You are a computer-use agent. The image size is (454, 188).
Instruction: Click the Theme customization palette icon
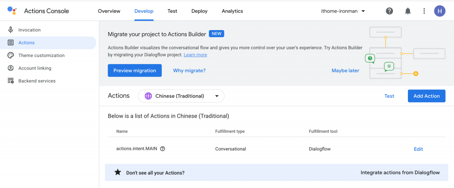tap(11, 55)
